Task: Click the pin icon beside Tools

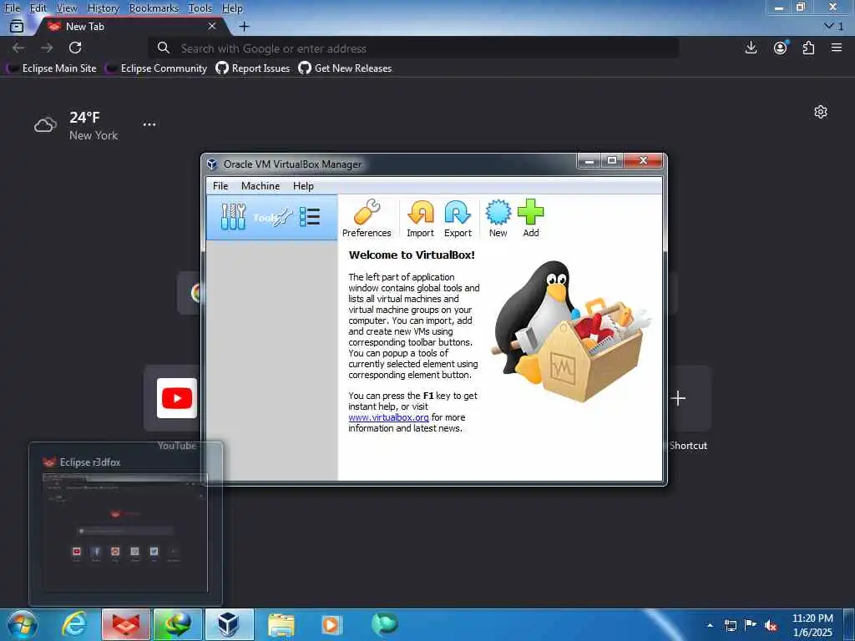Action: pyautogui.click(x=284, y=218)
